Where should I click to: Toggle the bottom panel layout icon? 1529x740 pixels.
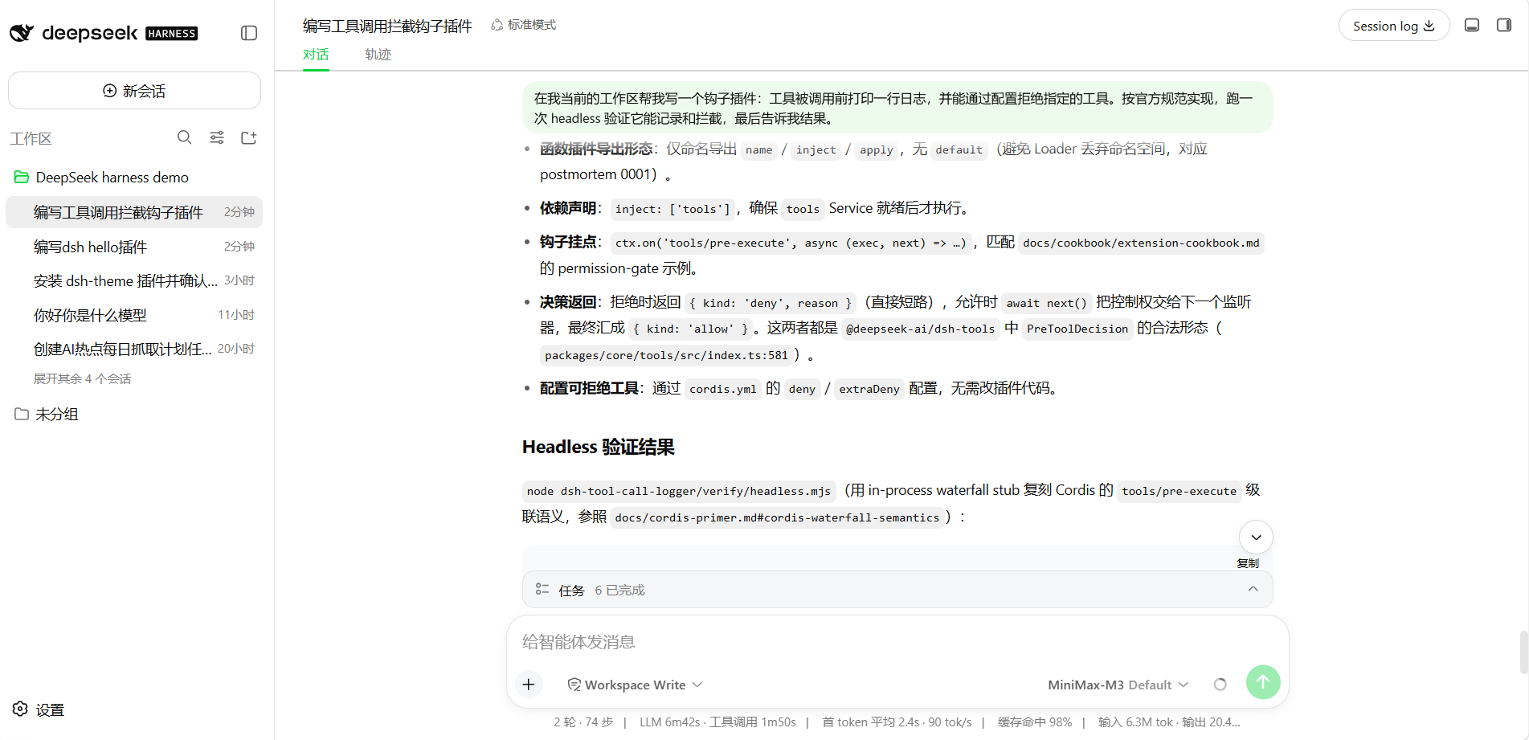point(1472,26)
